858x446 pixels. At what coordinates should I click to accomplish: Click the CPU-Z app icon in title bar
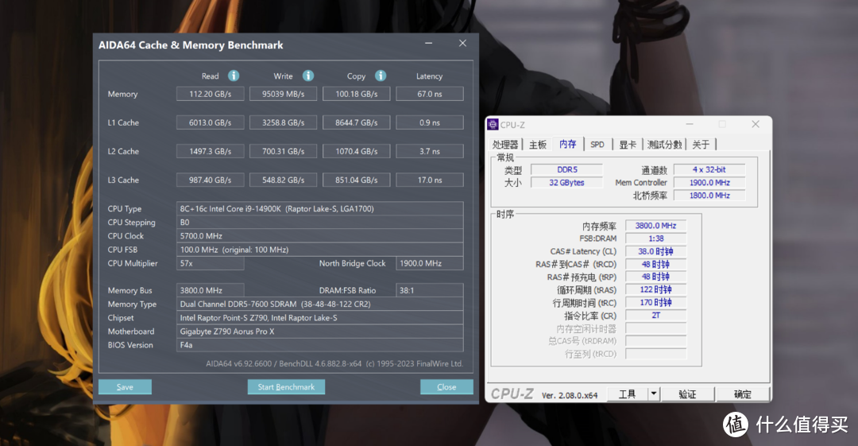coord(493,124)
